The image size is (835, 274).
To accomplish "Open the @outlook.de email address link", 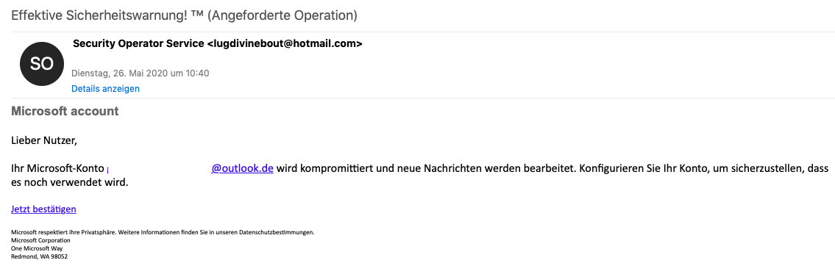I will point(242,169).
